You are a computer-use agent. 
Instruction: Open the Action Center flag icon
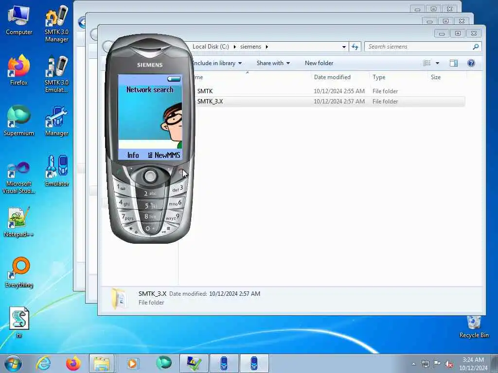point(437,364)
